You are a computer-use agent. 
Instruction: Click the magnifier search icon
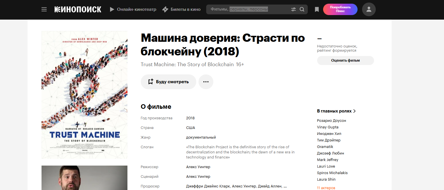[302, 9]
